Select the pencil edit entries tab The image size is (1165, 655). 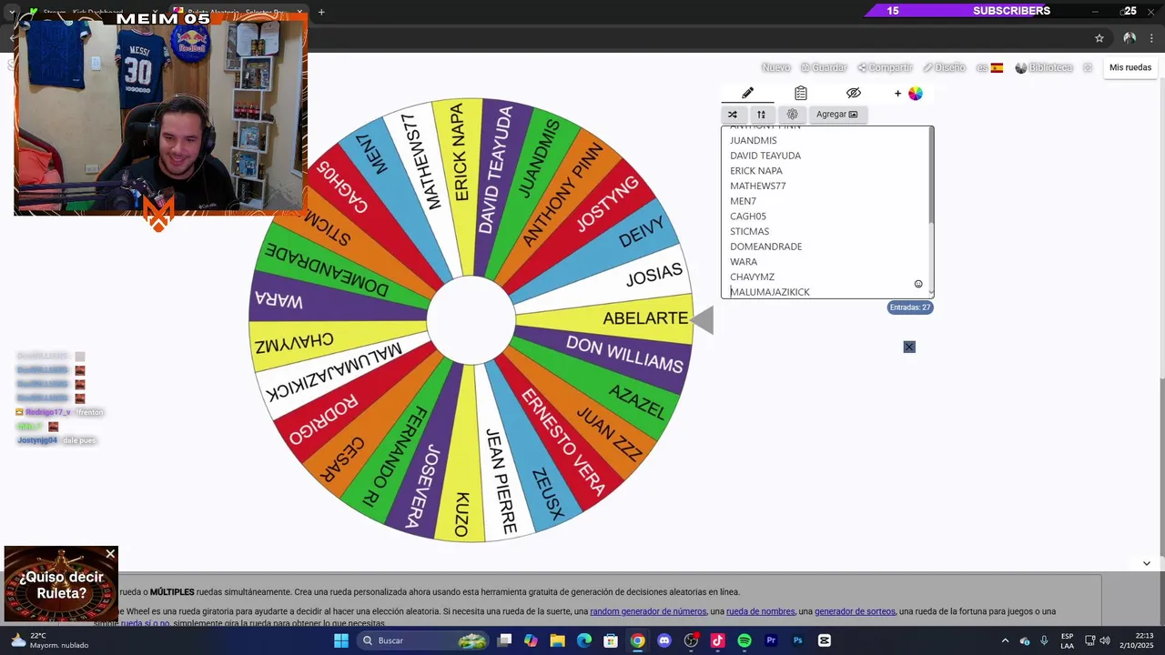click(x=747, y=93)
